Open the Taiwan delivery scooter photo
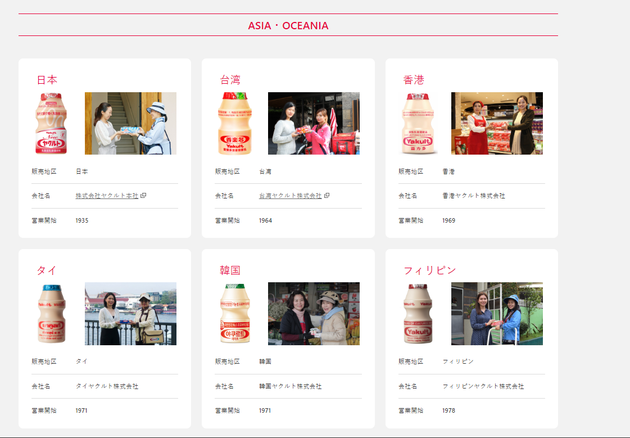Image resolution: width=630 pixels, height=438 pixels. 314,123
